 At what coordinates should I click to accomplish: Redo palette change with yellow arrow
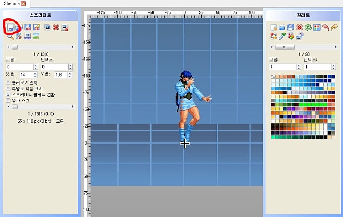point(334,27)
